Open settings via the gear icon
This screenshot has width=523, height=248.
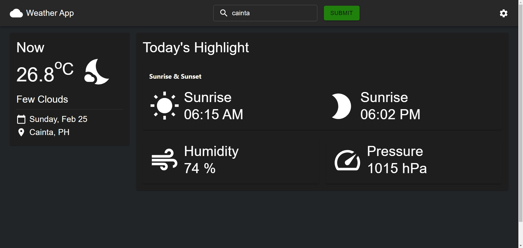(504, 13)
